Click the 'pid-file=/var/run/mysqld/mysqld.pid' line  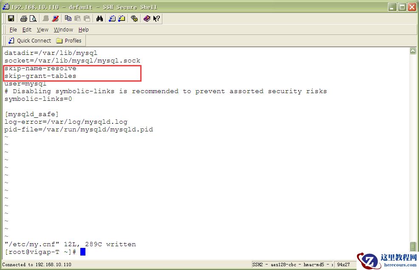79,130
